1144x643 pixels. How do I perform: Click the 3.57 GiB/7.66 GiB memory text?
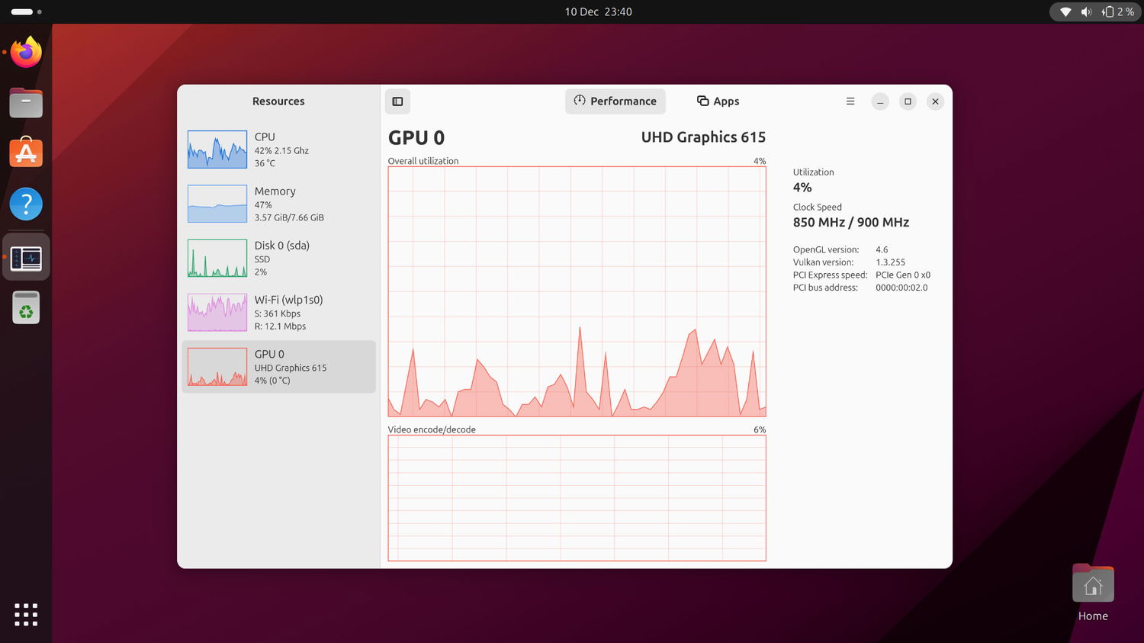coord(289,218)
